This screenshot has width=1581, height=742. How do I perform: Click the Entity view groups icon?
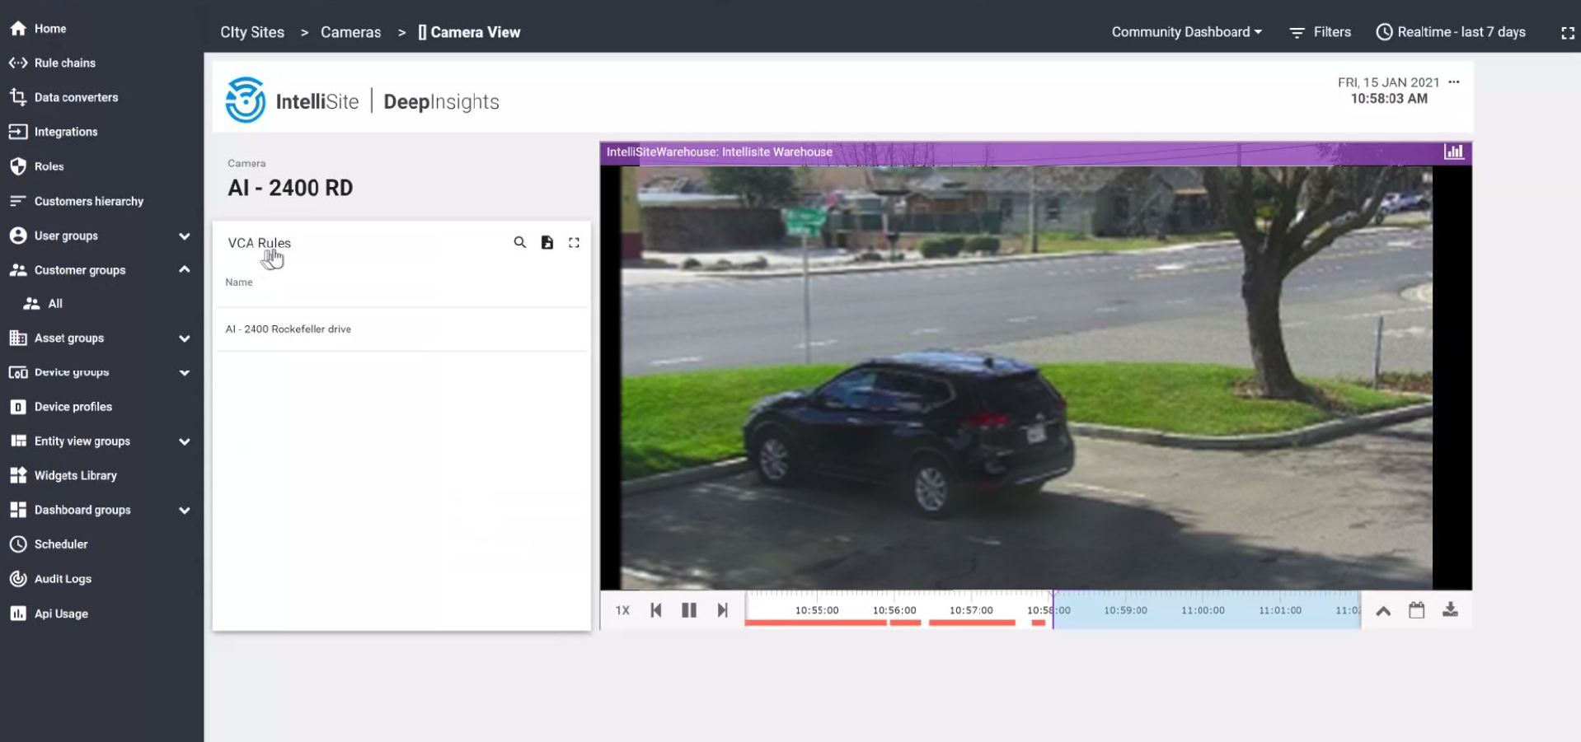tap(18, 441)
